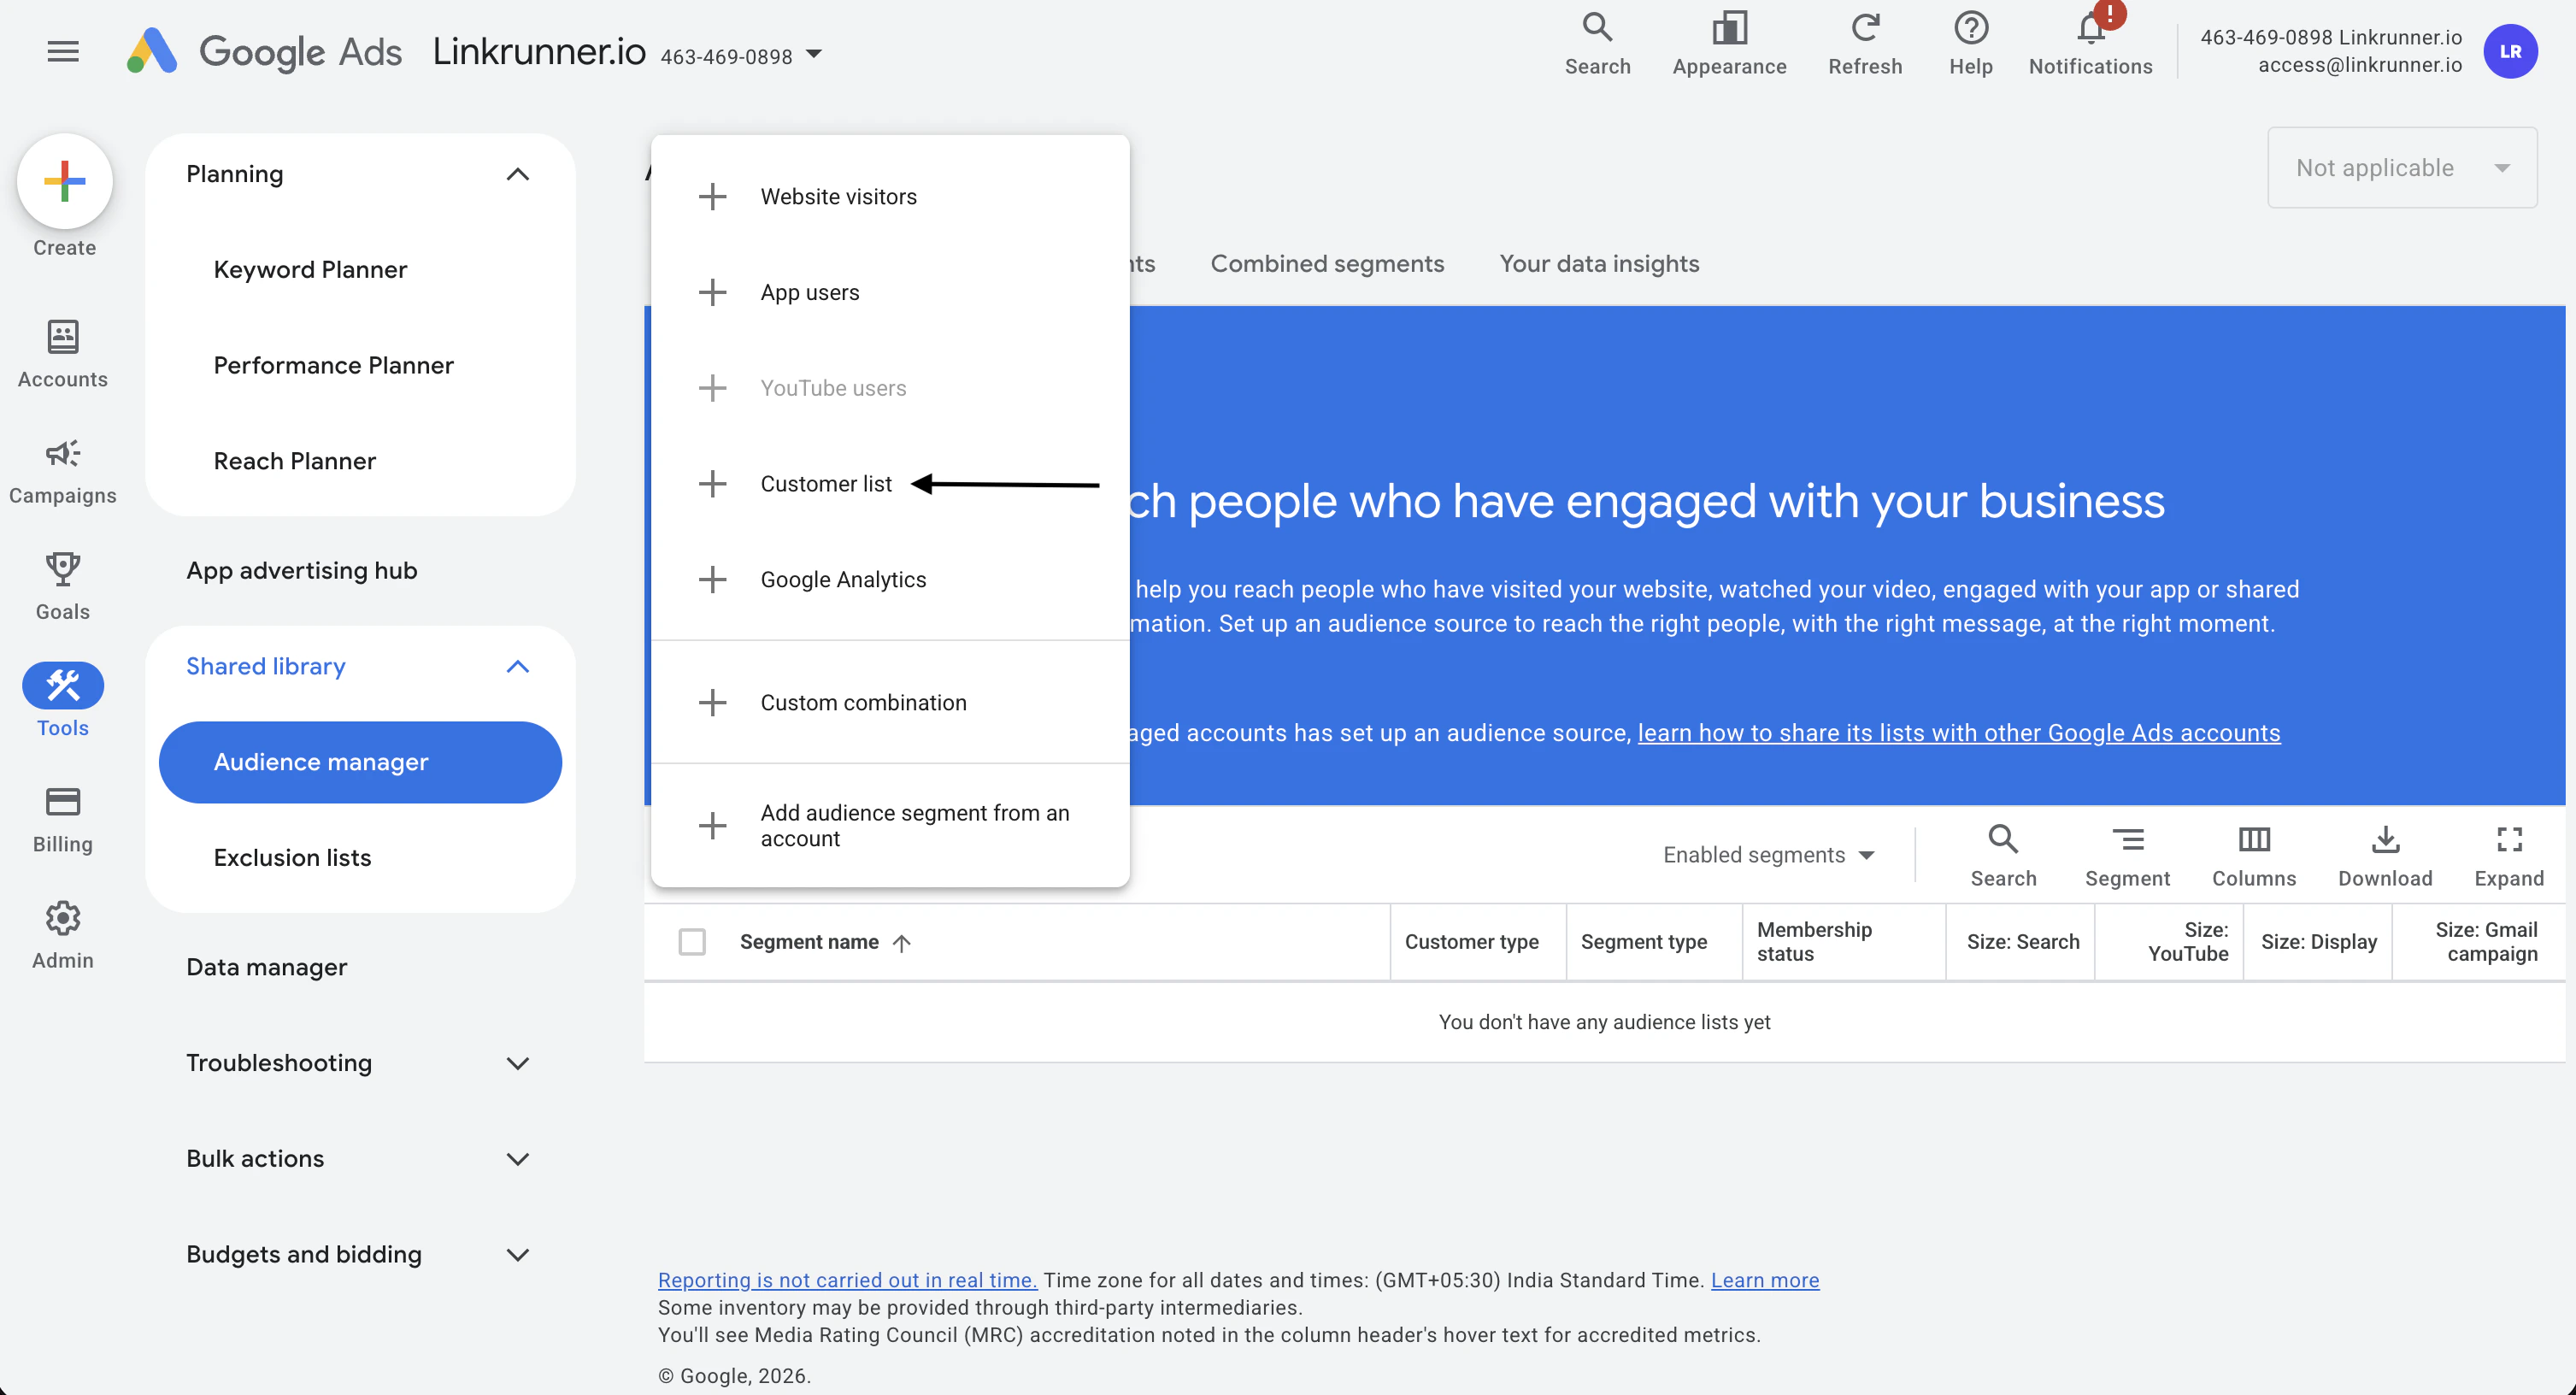Open the Campaigns megaphone icon
This screenshot has width=2576, height=1395.
click(x=62, y=454)
